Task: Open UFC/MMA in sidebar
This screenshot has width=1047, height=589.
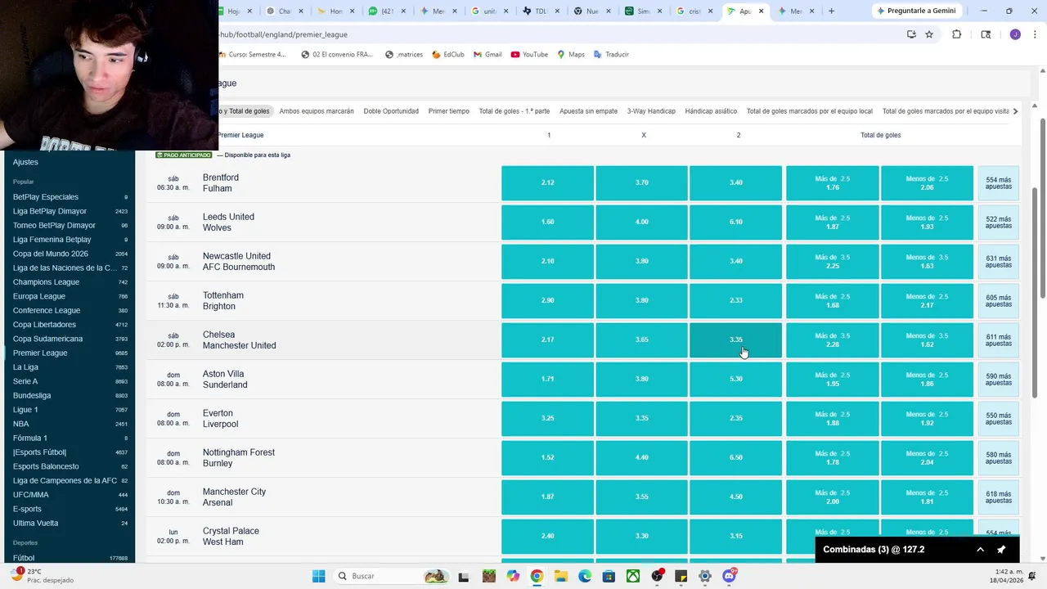Action: coord(31,495)
